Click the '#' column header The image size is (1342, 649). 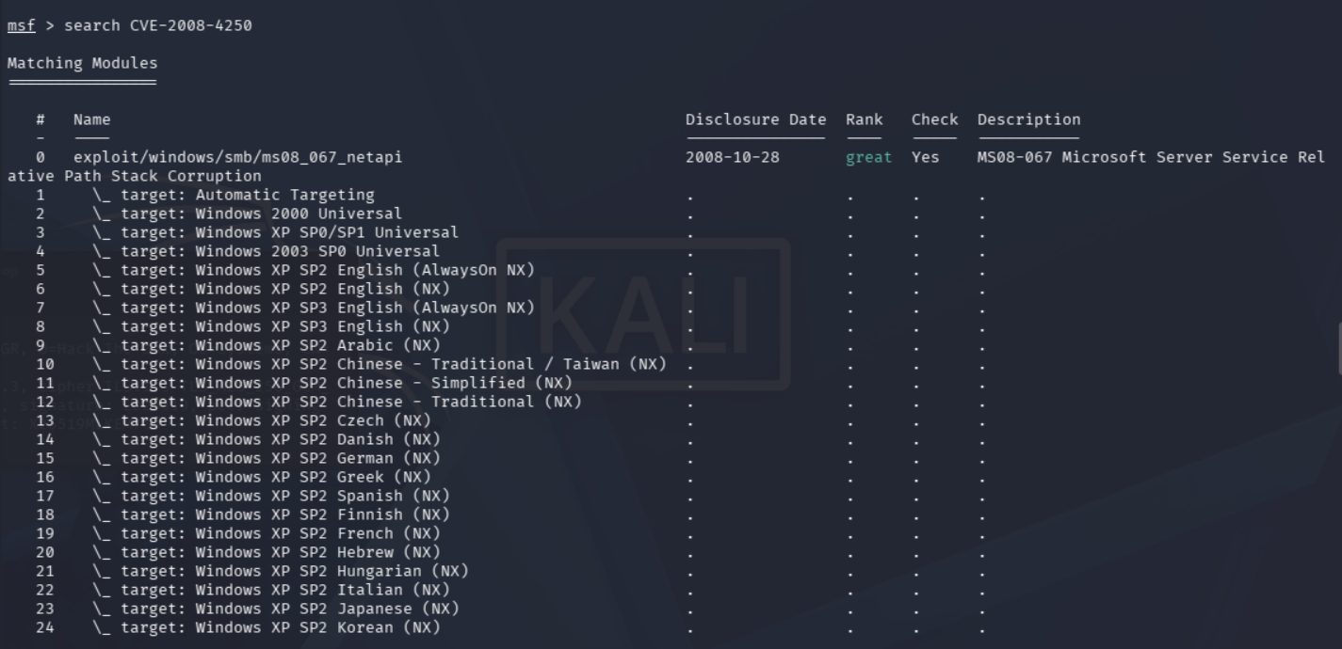(x=40, y=119)
